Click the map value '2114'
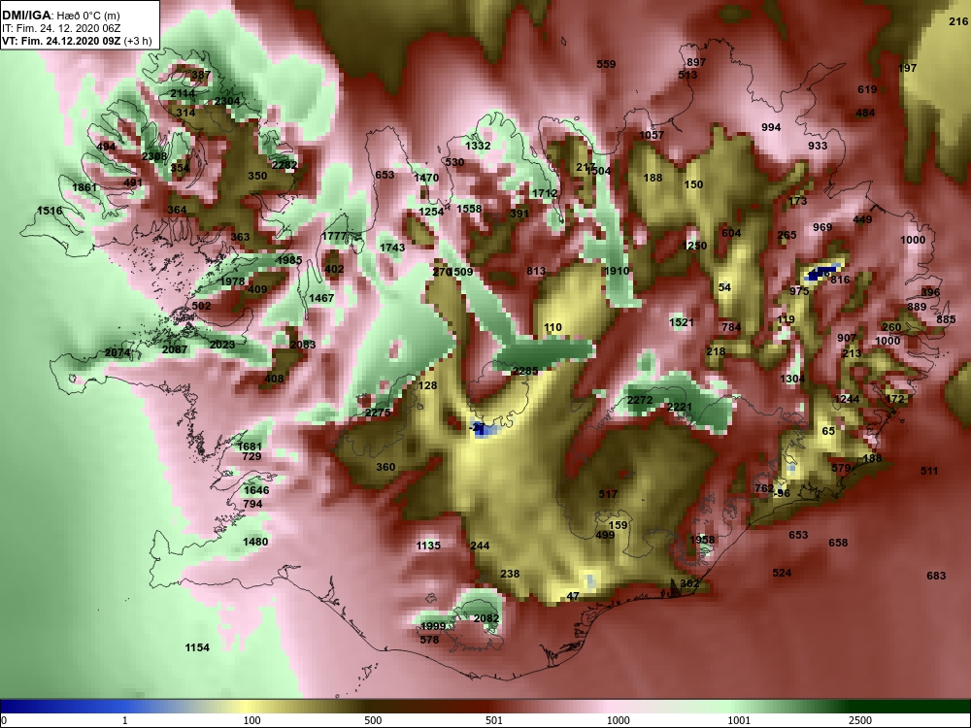971x728 pixels. pos(183,93)
